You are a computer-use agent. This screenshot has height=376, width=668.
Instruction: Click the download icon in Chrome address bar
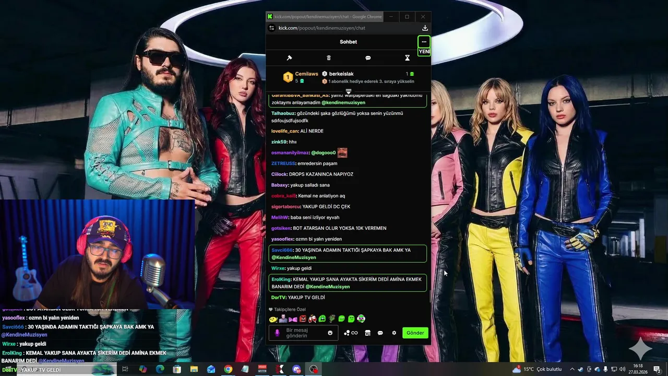pos(425,28)
